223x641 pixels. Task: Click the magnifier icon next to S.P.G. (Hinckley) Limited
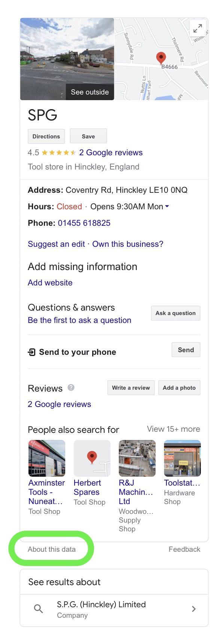pyautogui.click(x=38, y=608)
